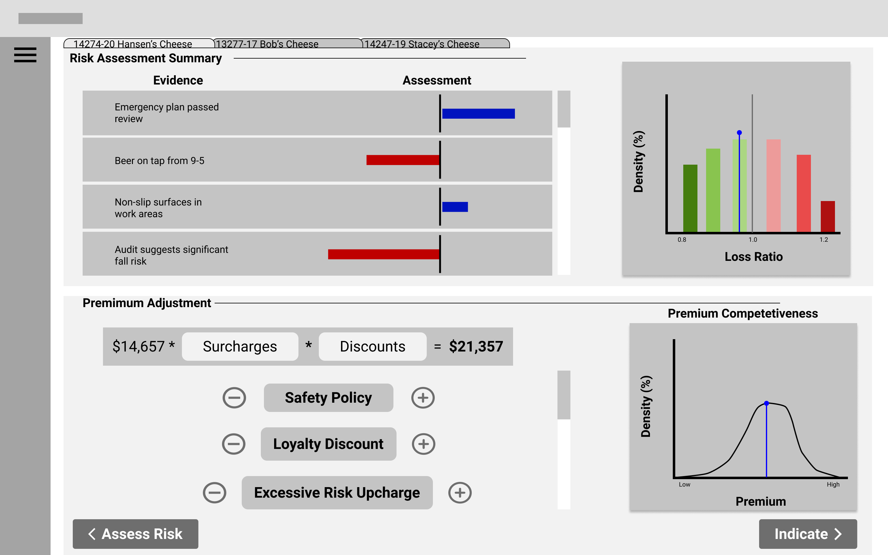The width and height of the screenshot is (888, 555).
Task: Click minus icon beside Loyalty Discount
Action: [233, 444]
